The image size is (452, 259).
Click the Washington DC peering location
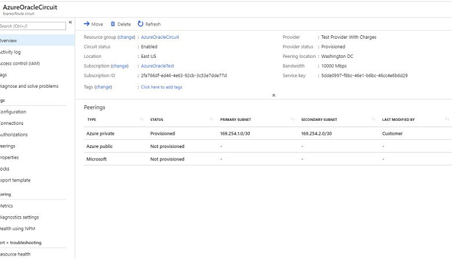(x=337, y=56)
